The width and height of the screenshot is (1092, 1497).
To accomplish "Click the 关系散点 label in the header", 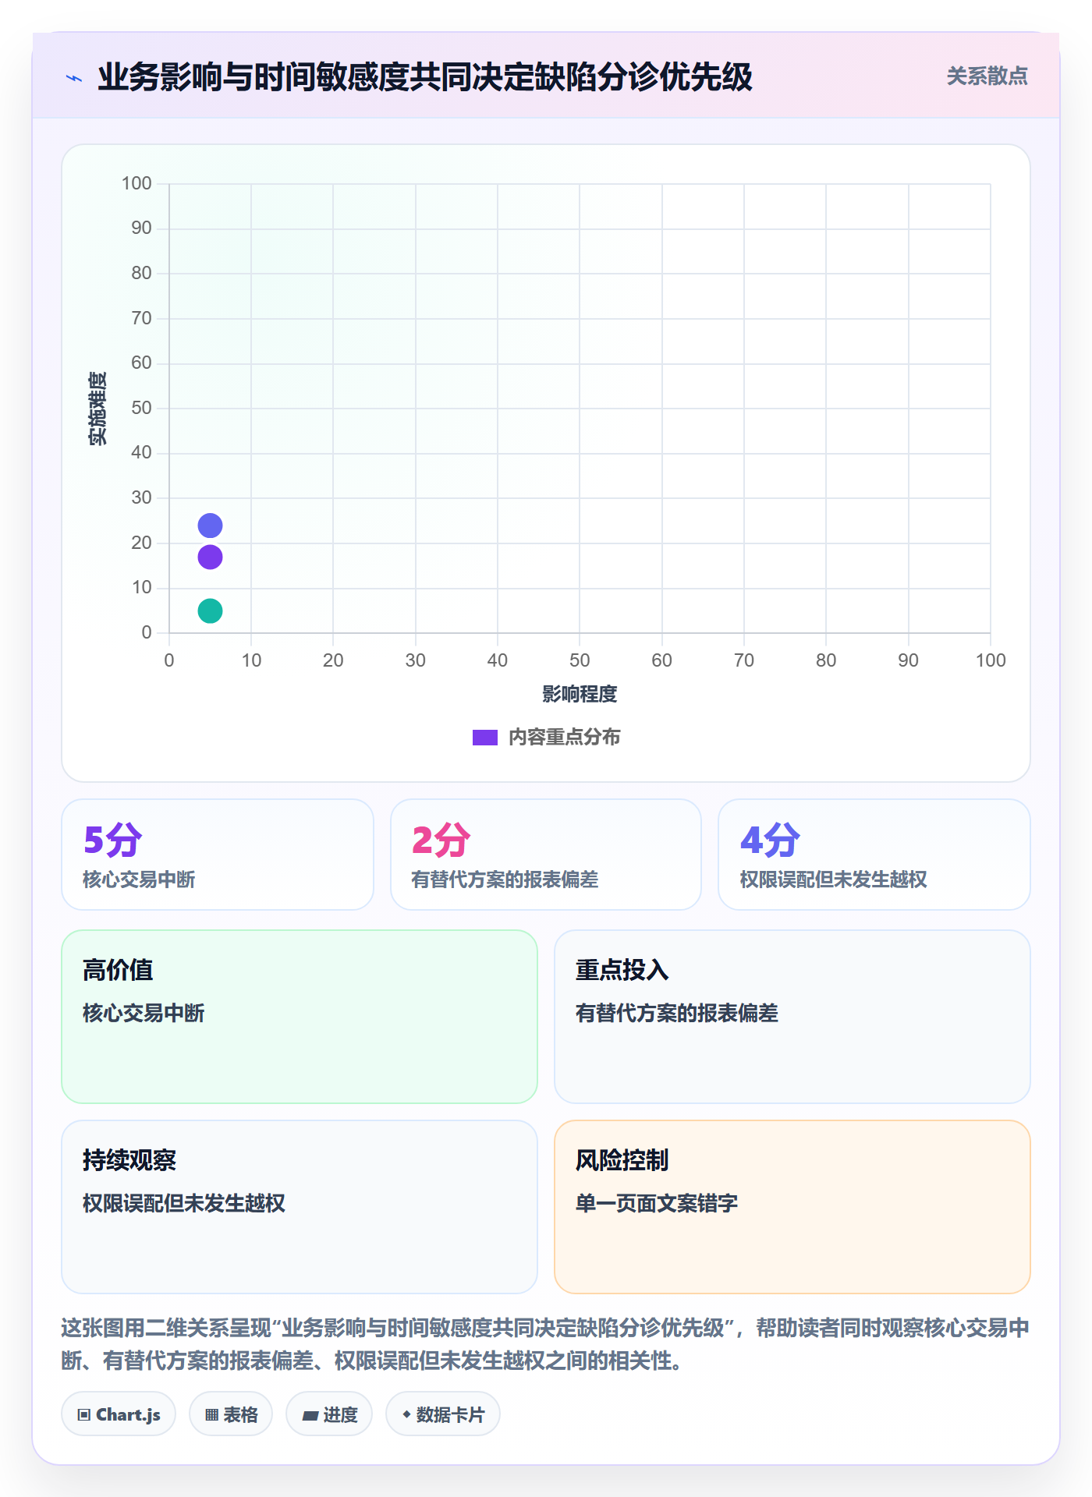I will tap(987, 76).
